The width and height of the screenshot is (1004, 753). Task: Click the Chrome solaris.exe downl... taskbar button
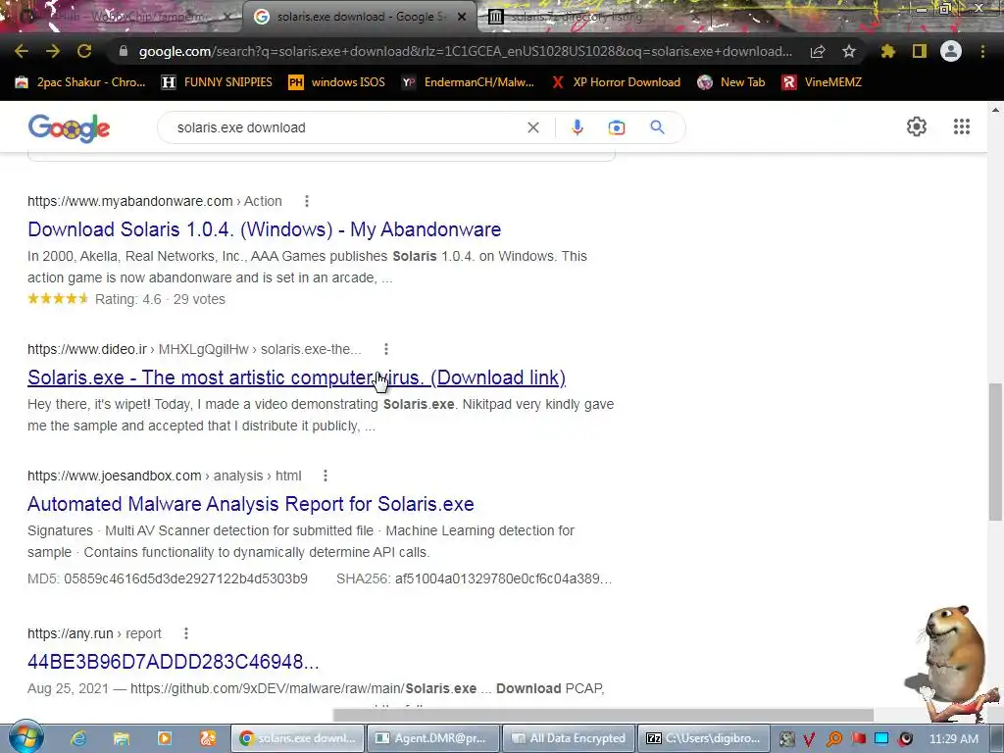297,738
